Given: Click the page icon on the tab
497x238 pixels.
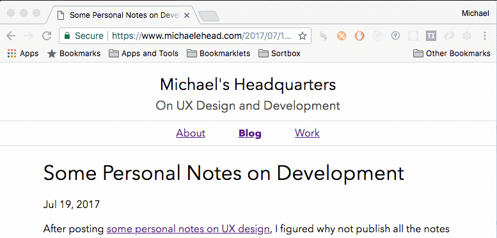Looking at the screenshot, I should click(60, 15).
